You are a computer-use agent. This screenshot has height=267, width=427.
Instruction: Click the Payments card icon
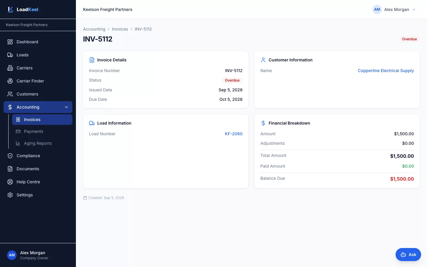pos(18,131)
